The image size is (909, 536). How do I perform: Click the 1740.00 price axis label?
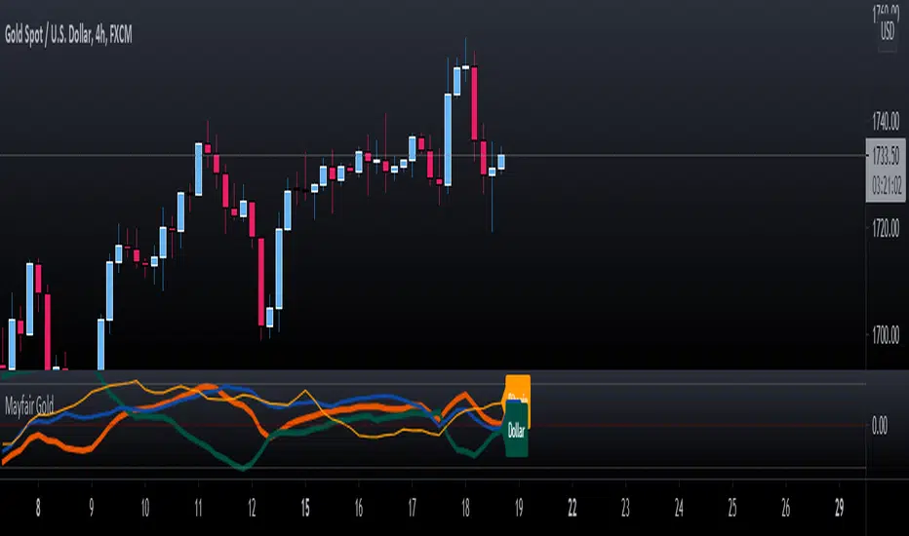(x=886, y=122)
